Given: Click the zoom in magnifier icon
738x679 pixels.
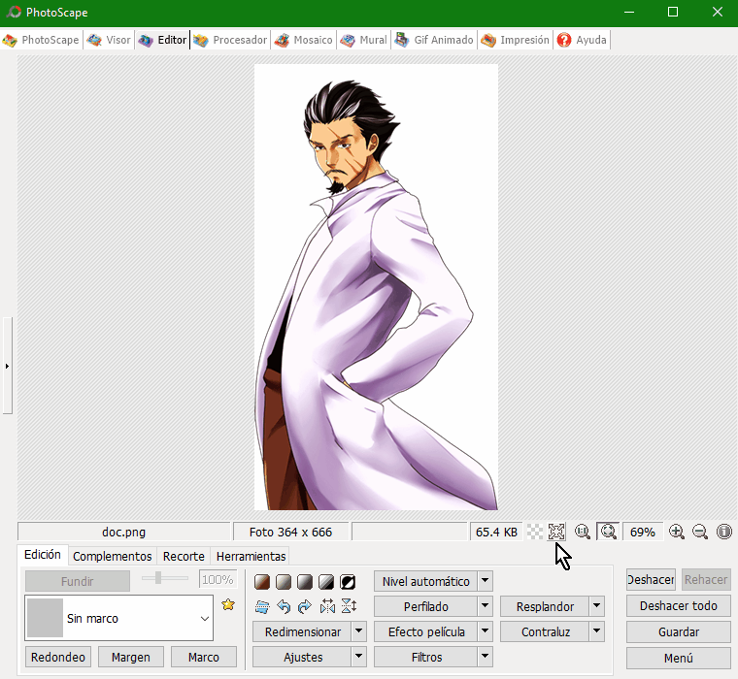Looking at the screenshot, I should coord(677,532).
